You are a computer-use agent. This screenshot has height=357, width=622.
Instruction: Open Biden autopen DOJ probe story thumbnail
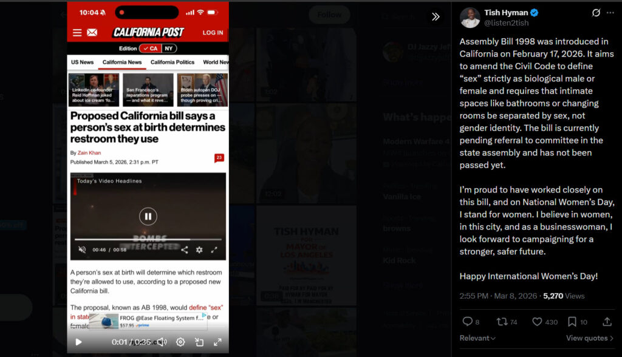[x=203, y=90]
